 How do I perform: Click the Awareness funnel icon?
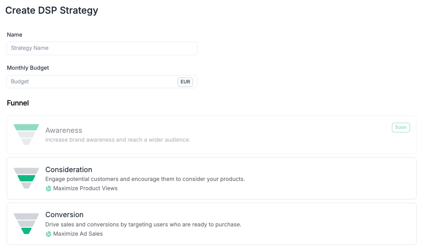pyautogui.click(x=26, y=135)
